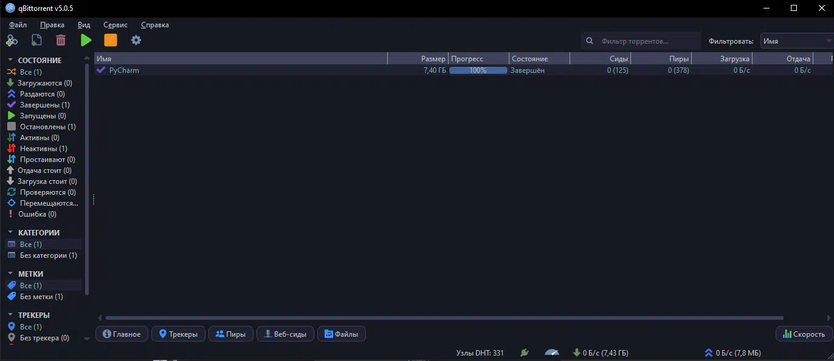Start torrents with green play icon
The image size is (834, 361).
(x=86, y=40)
